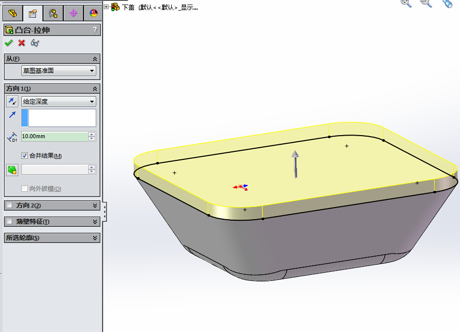
Task: Expand the 所选轮廓(S) section
Action: [95, 238]
